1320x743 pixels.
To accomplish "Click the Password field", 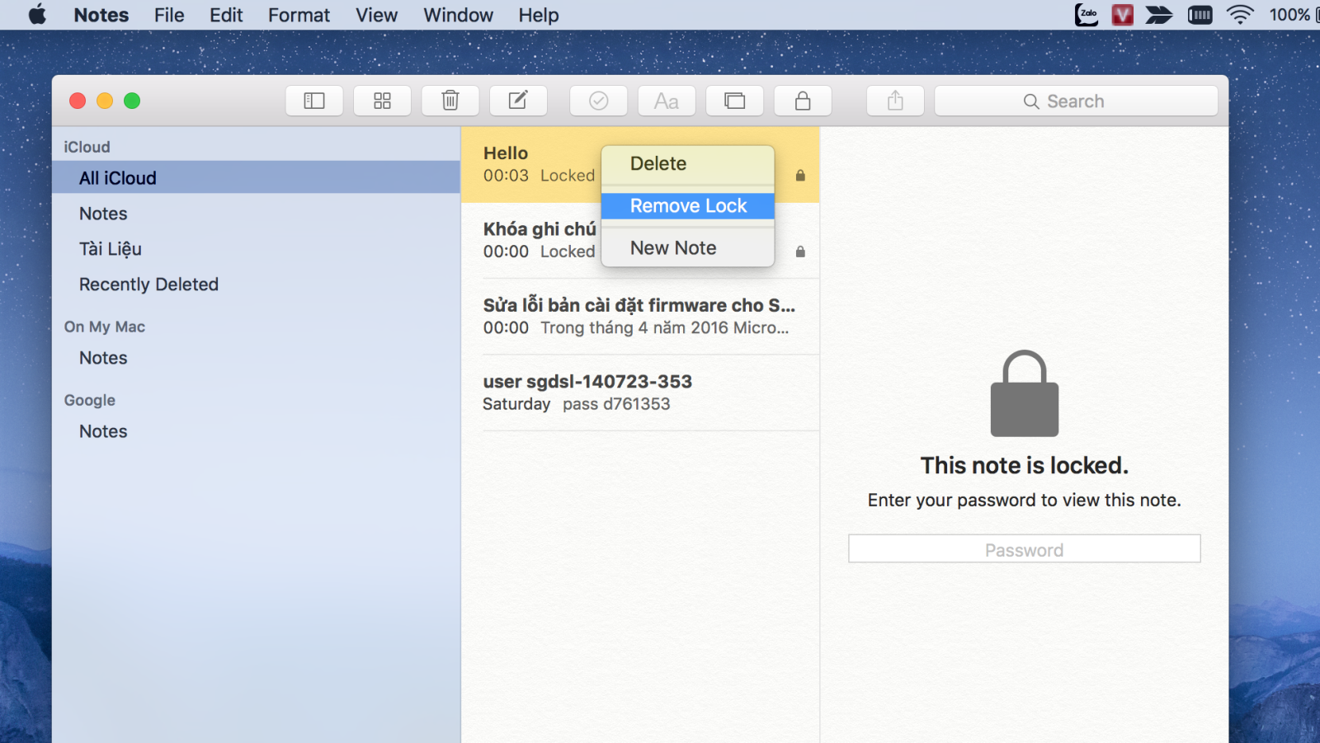I will point(1024,549).
